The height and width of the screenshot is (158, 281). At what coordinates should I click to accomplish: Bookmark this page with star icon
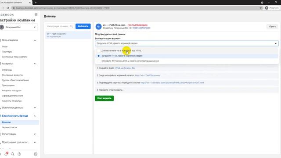[260, 8]
